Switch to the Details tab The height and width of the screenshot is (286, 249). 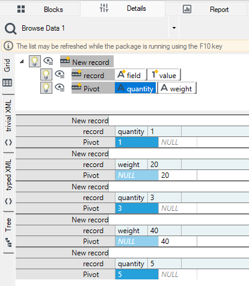[123, 8]
